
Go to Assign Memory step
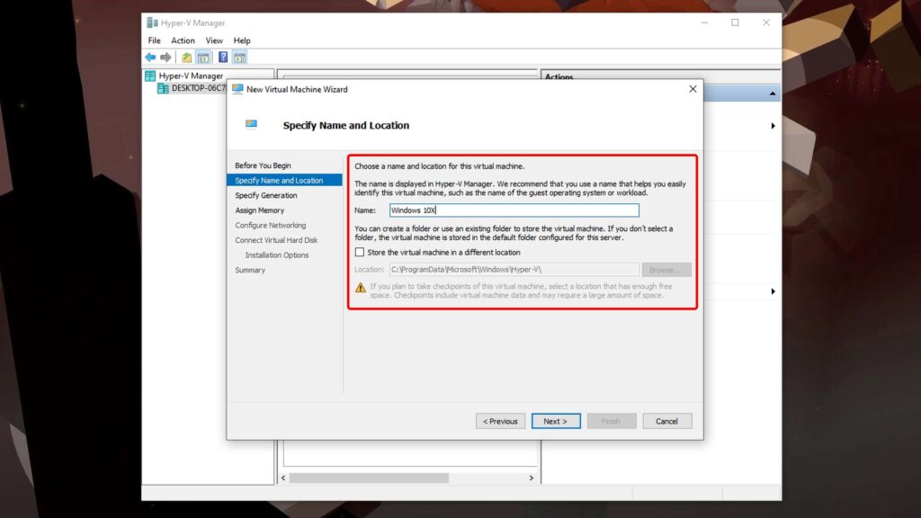260,210
